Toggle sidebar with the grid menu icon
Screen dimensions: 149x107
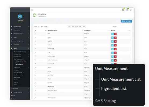[32, 10]
